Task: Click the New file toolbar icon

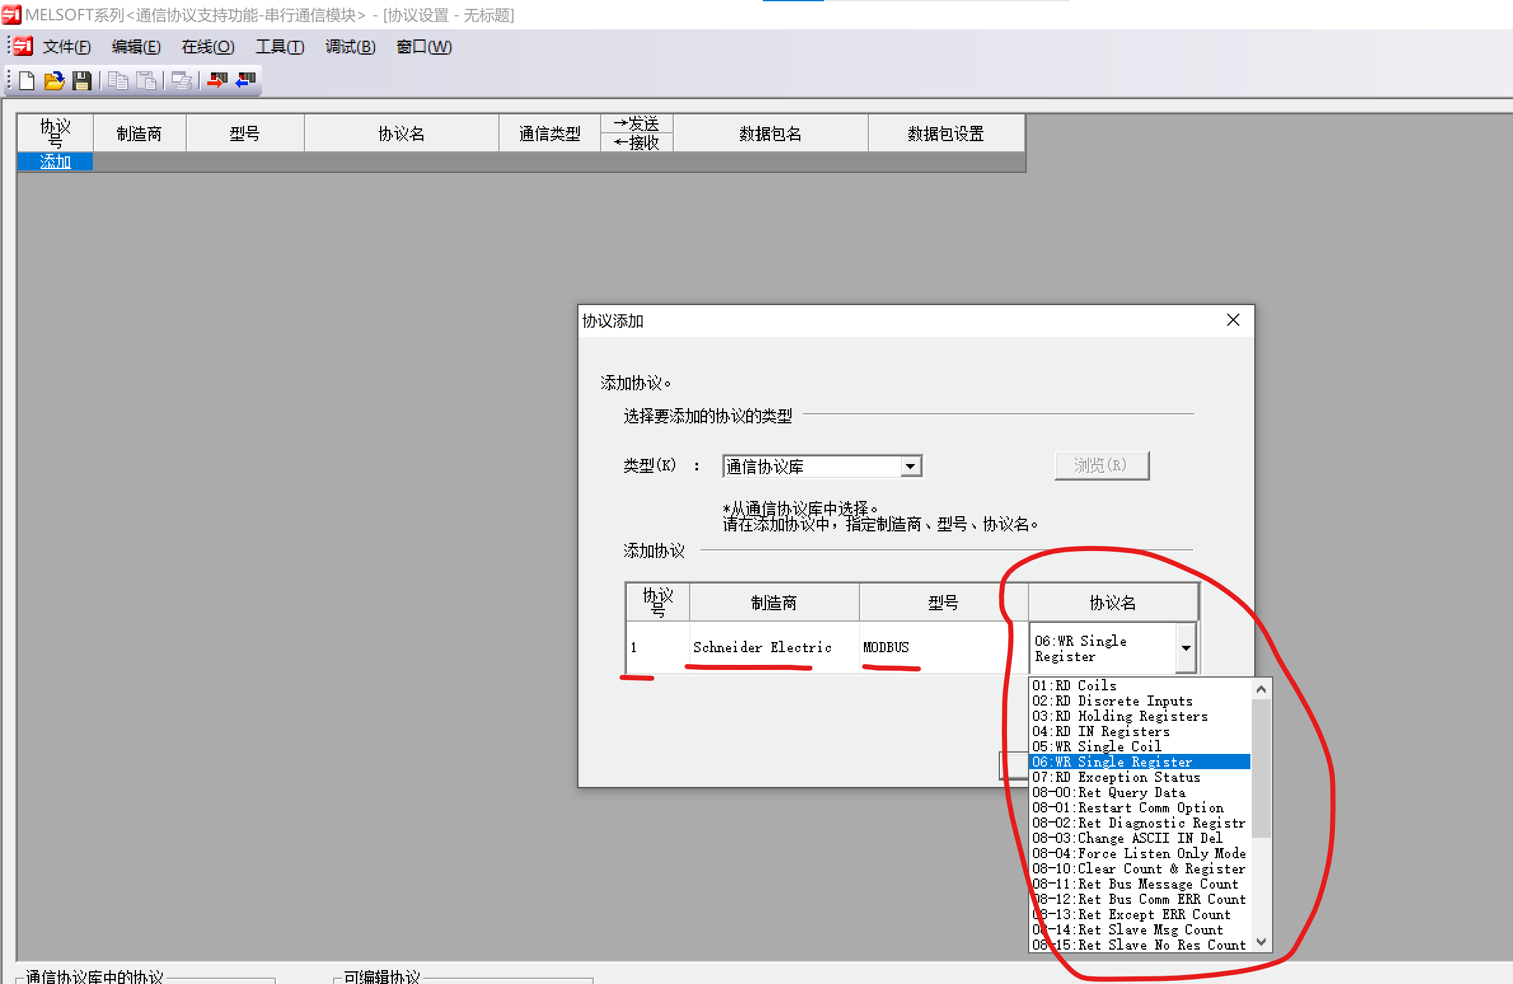Action: tap(27, 81)
